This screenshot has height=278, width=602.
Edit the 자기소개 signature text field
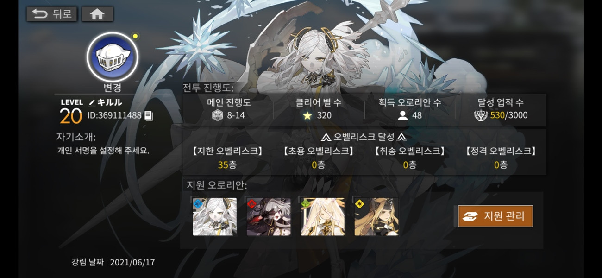click(x=103, y=151)
